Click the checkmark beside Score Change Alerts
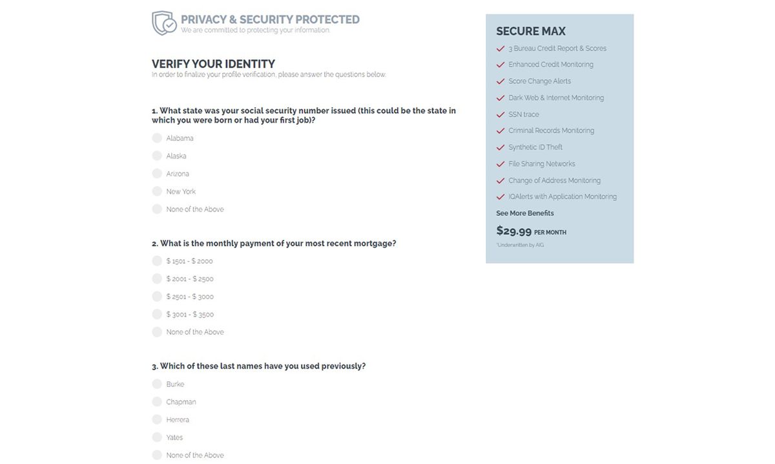The height and width of the screenshot is (464, 775). click(500, 81)
